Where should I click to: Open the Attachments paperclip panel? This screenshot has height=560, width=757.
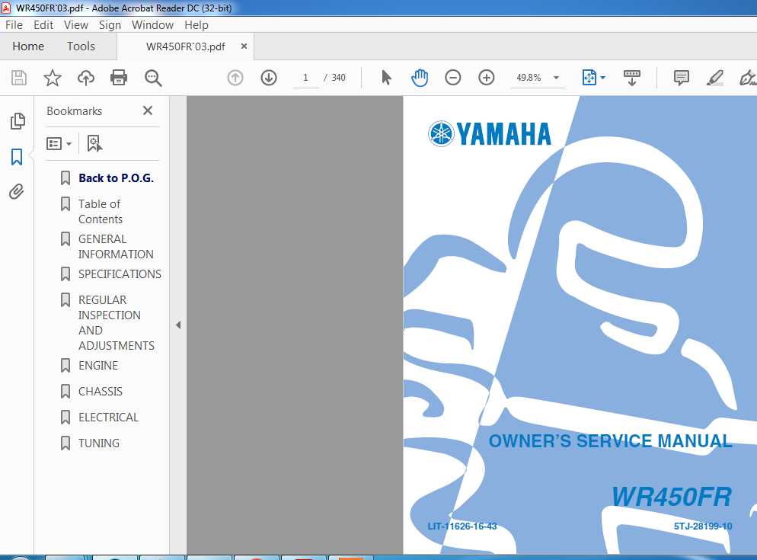coord(17,192)
